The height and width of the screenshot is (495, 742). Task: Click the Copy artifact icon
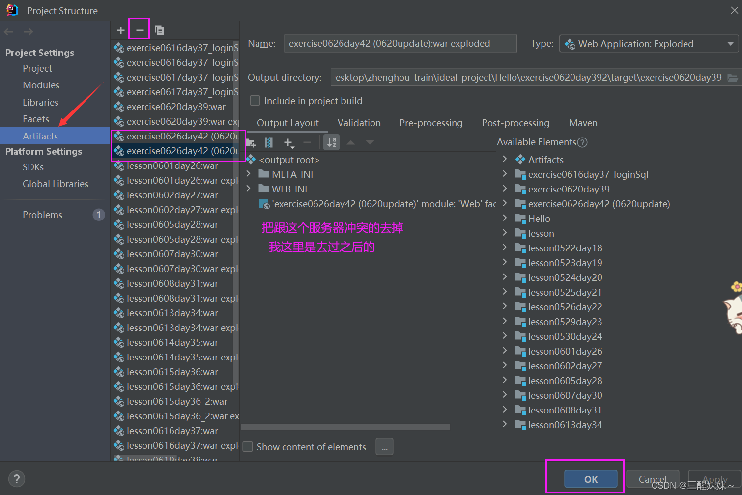point(159,30)
